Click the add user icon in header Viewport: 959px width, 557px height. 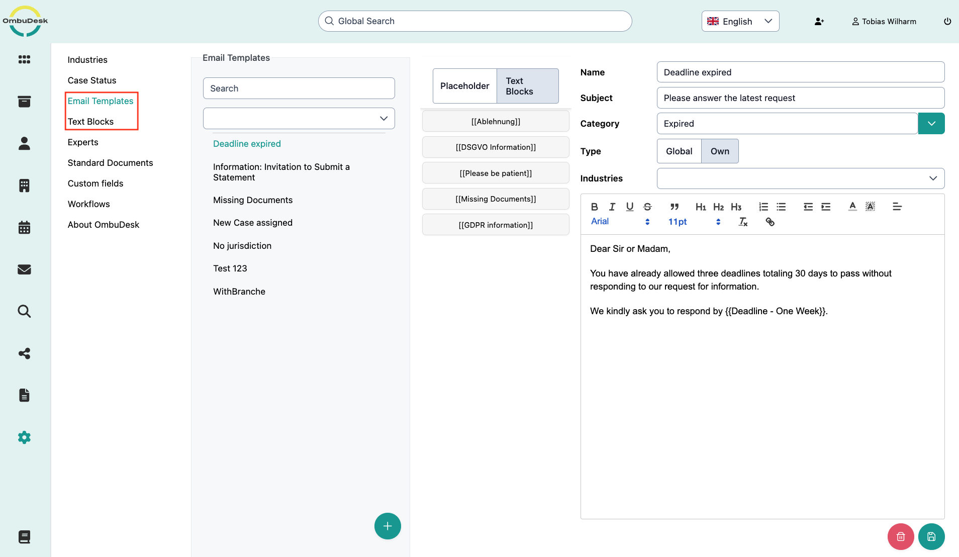819,22
